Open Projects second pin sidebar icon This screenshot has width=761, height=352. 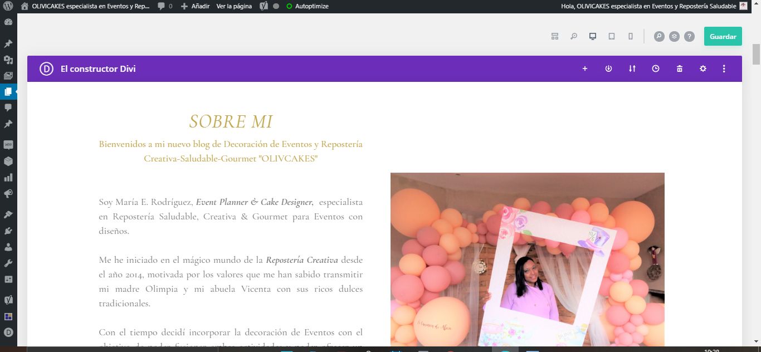click(x=8, y=124)
